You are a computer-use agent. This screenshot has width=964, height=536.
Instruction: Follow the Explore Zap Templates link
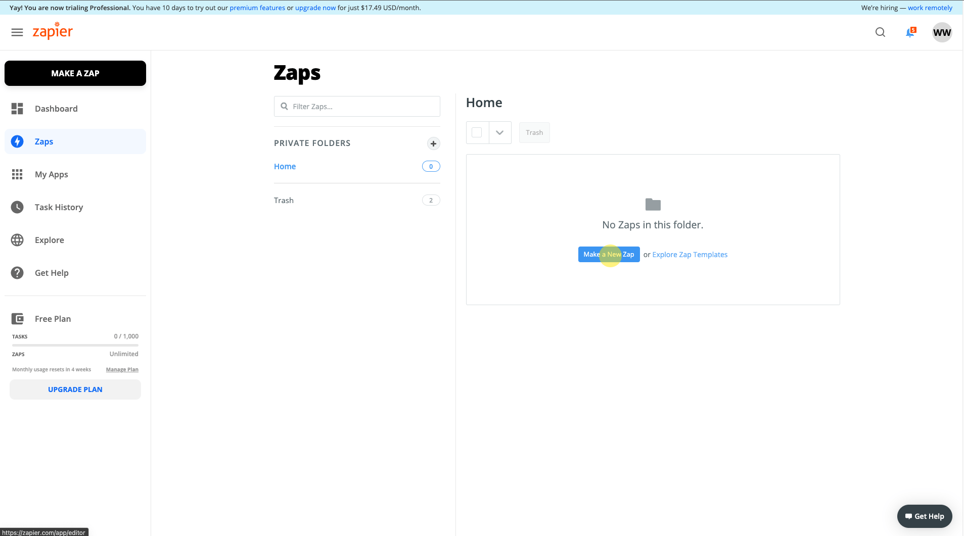[x=690, y=255]
